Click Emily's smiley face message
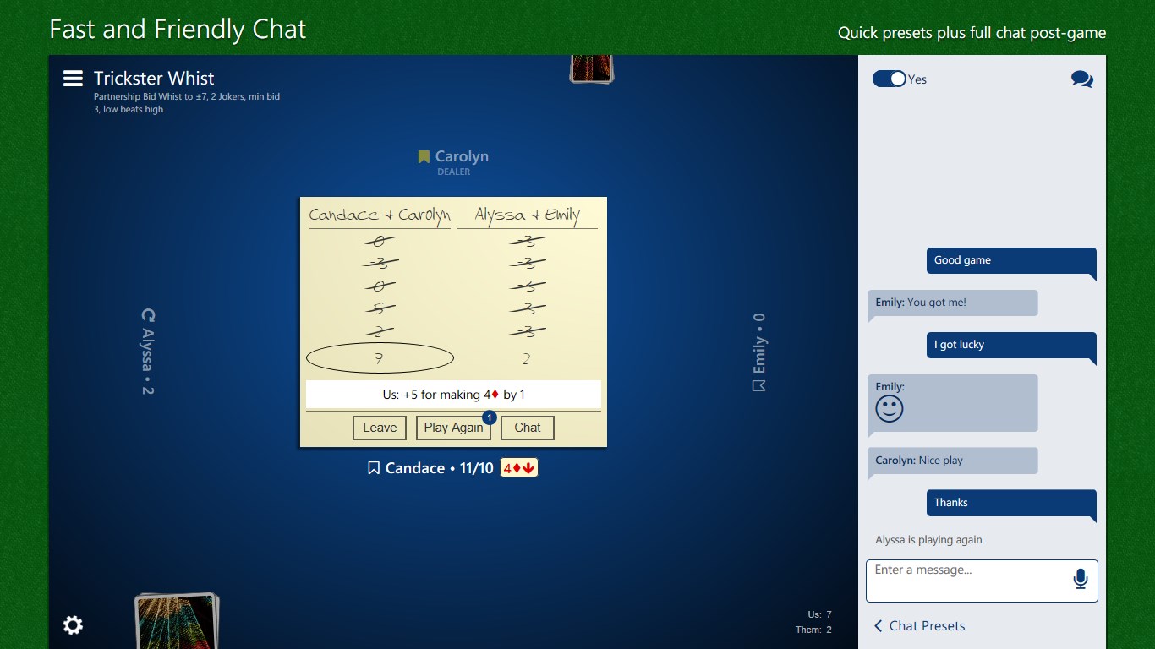This screenshot has width=1155, height=649. [x=953, y=402]
